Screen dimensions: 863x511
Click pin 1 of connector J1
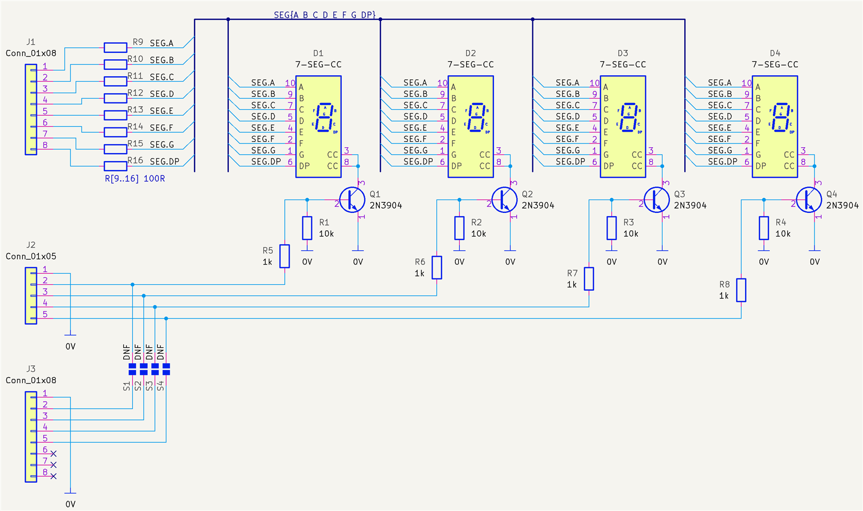(x=45, y=67)
